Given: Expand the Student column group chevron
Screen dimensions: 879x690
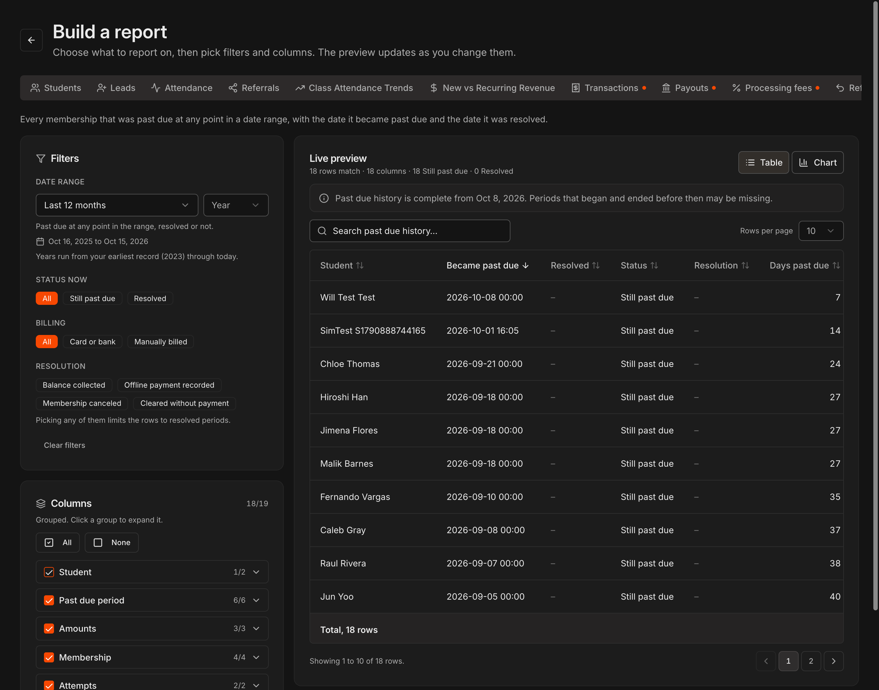Looking at the screenshot, I should [256, 572].
